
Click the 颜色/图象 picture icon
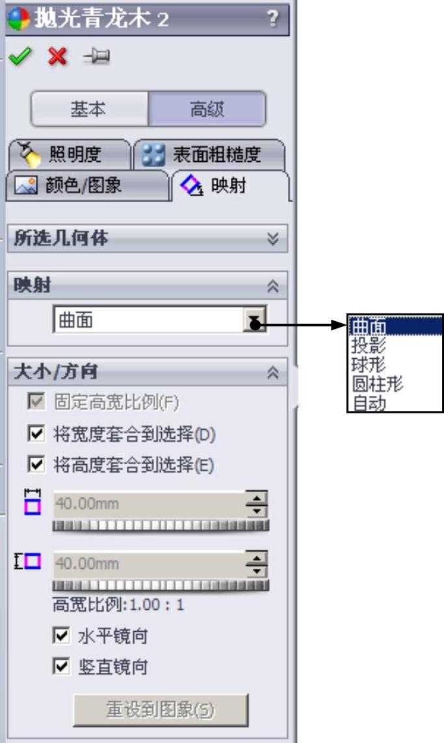25,185
